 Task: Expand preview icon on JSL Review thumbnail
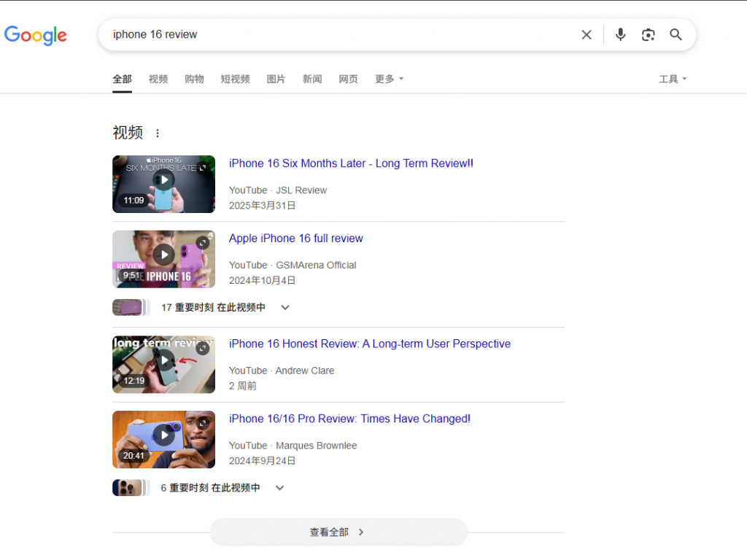(203, 168)
